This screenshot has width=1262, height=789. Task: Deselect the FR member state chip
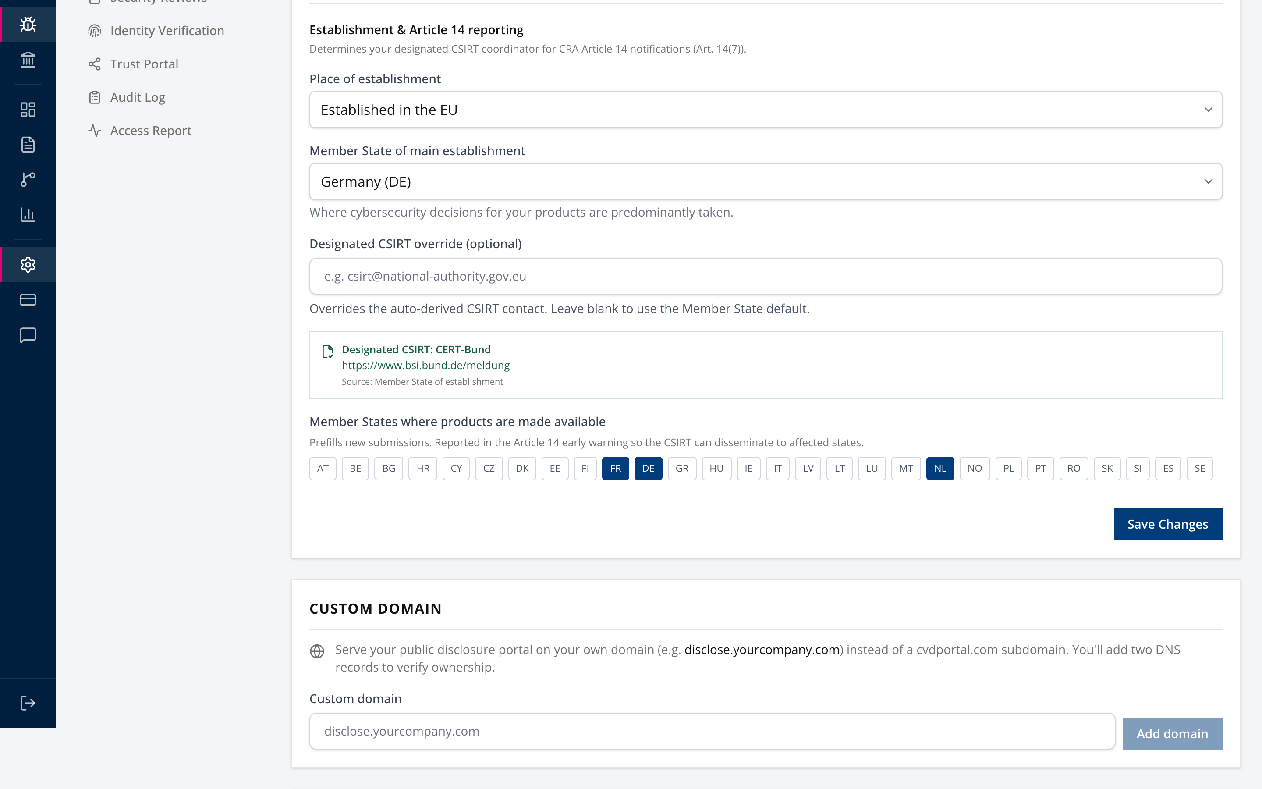click(x=615, y=468)
